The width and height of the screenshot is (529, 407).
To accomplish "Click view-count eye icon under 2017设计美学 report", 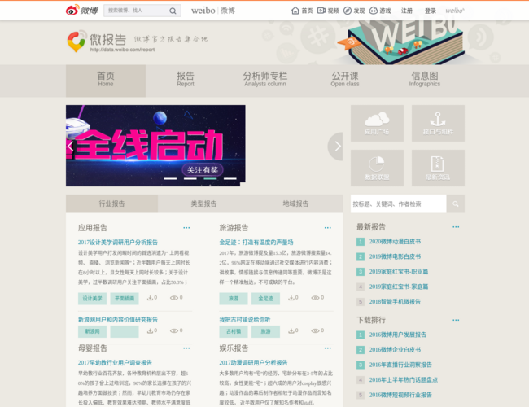I will [173, 298].
